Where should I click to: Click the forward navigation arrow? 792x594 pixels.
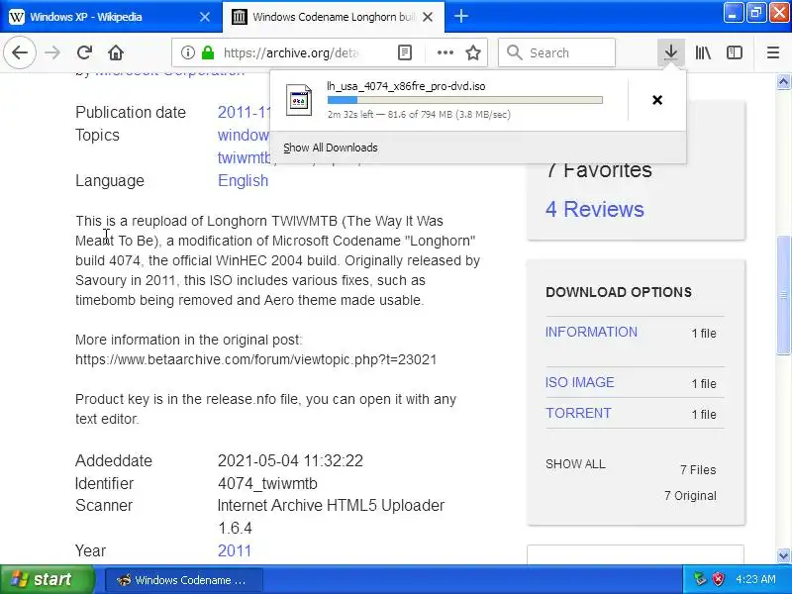[52, 52]
